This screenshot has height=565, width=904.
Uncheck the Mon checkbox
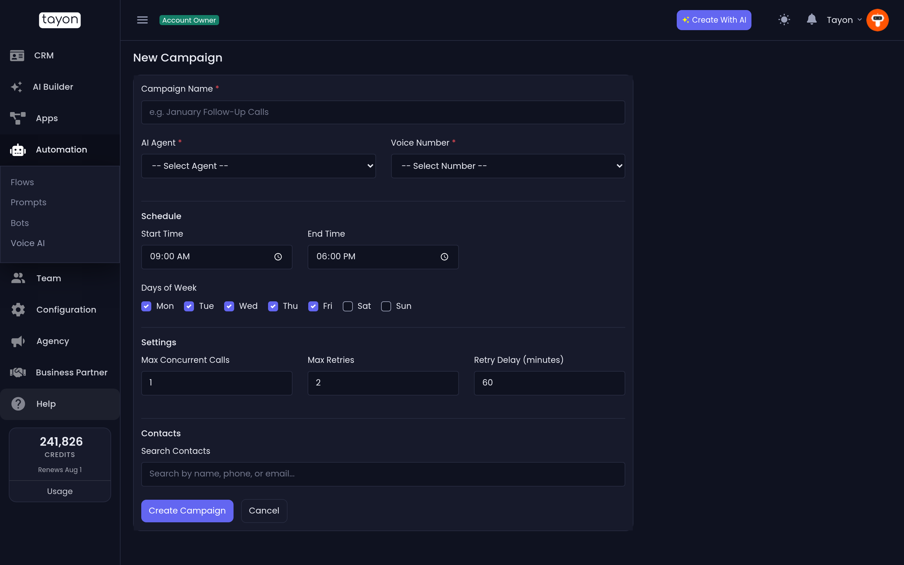pyautogui.click(x=146, y=306)
